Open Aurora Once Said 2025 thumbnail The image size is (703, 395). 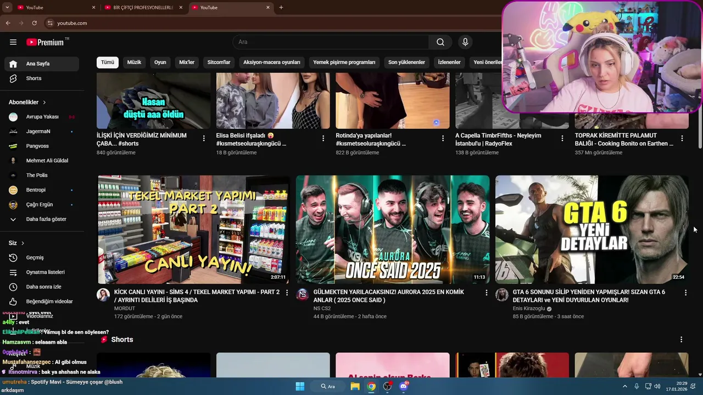coord(393,229)
